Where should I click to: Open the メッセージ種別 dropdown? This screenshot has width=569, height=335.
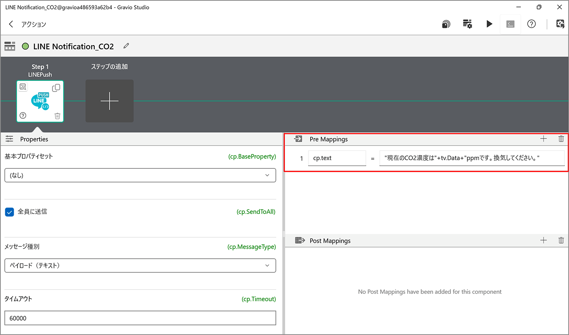(140, 266)
